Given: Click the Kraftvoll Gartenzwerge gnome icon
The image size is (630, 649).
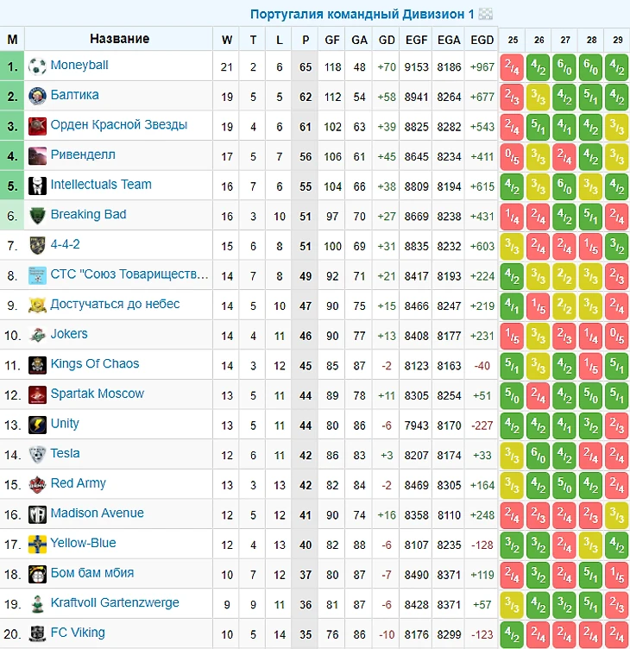Looking at the screenshot, I should tap(37, 604).
